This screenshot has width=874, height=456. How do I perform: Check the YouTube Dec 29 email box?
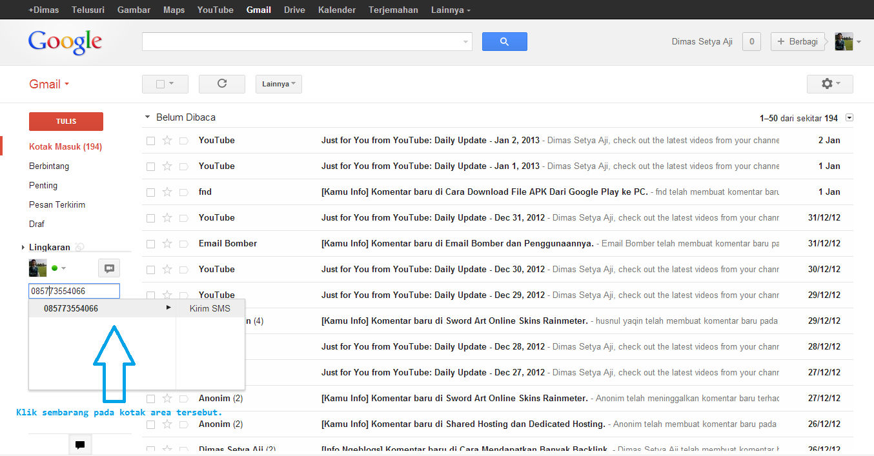pos(150,295)
